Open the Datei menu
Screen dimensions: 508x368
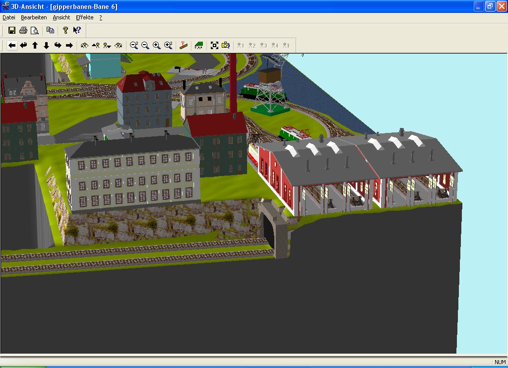9,17
